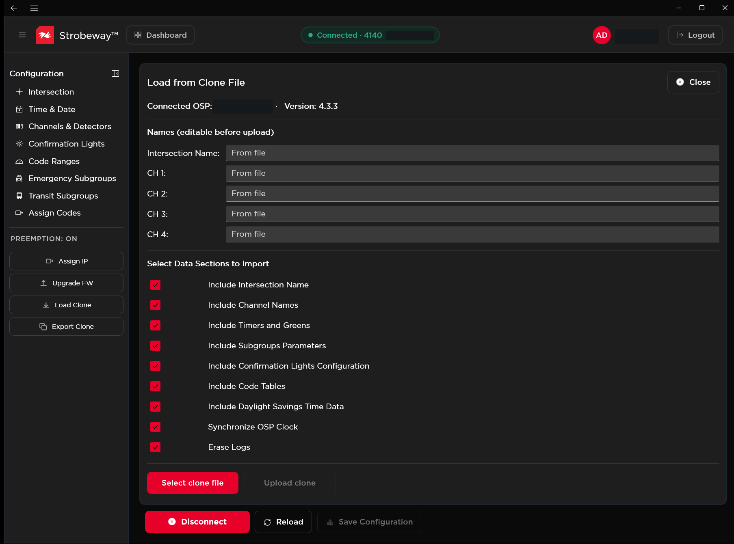Uncheck Include Code Tables

(x=155, y=386)
